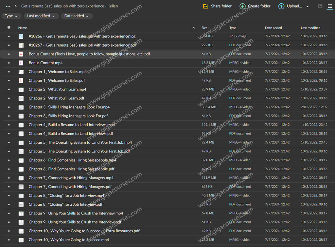The width and height of the screenshot is (335, 247).
Task: Open the Type filter dropdown
Action: click(x=11, y=16)
